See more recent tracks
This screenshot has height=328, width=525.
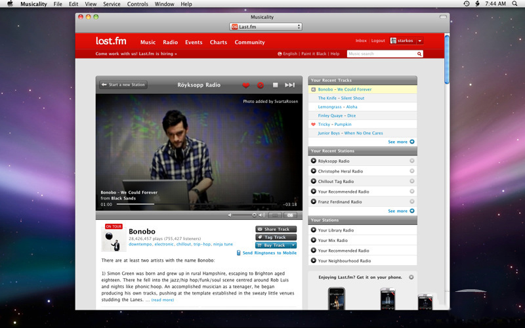point(401,142)
